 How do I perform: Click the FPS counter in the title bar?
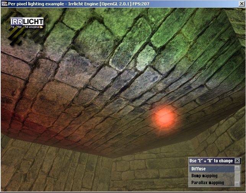point(141,3)
